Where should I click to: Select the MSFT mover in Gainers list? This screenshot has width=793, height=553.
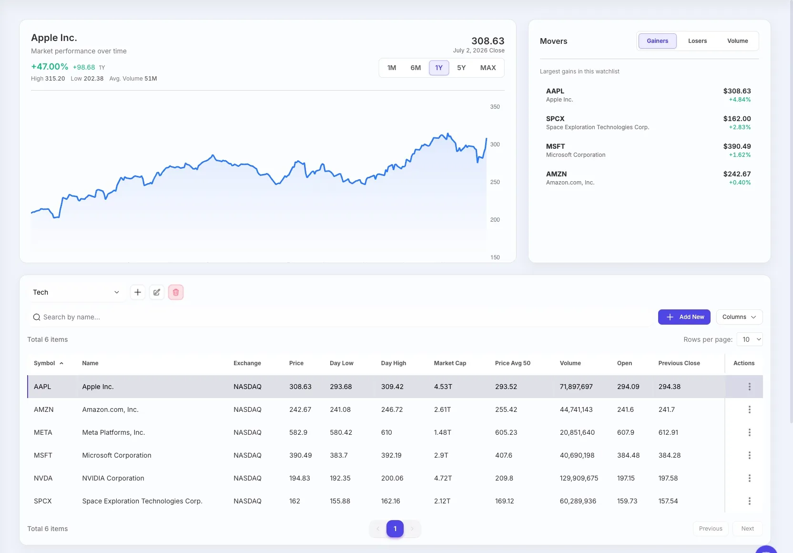pos(648,150)
